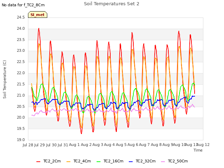Click the Aug 7 x-axis date label
The height and width of the screenshot is (168, 224).
[x=145, y=145]
